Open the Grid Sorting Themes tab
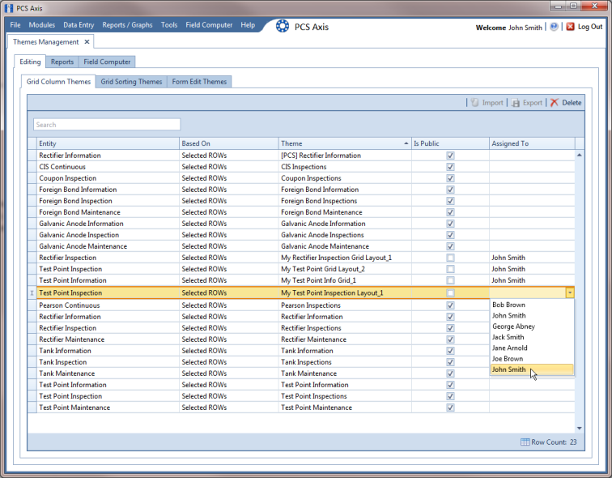The width and height of the screenshot is (612, 478). tap(131, 82)
